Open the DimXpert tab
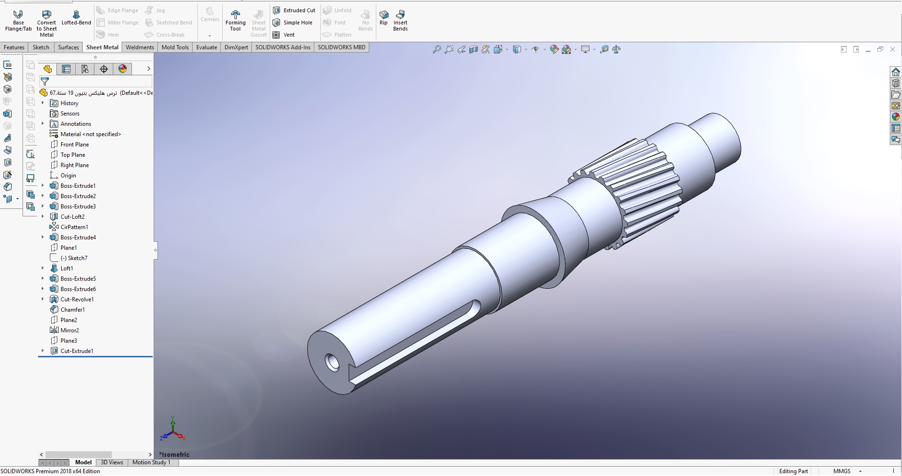 (x=236, y=47)
